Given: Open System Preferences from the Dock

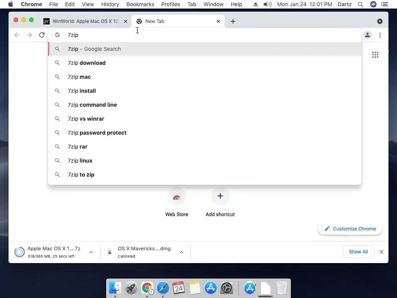Looking at the screenshot, I should point(226,288).
